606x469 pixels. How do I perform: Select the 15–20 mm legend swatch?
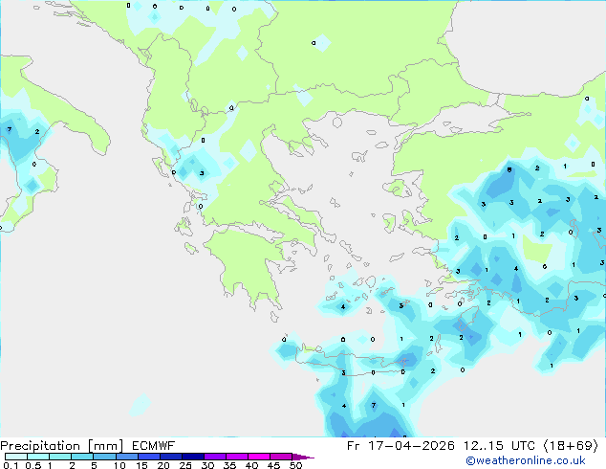pyautogui.click(x=149, y=457)
